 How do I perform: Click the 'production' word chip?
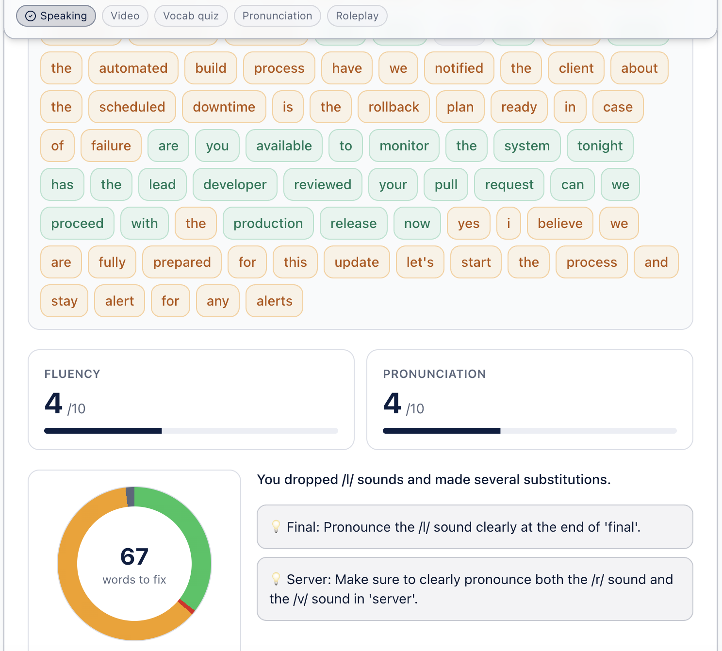pyautogui.click(x=268, y=223)
